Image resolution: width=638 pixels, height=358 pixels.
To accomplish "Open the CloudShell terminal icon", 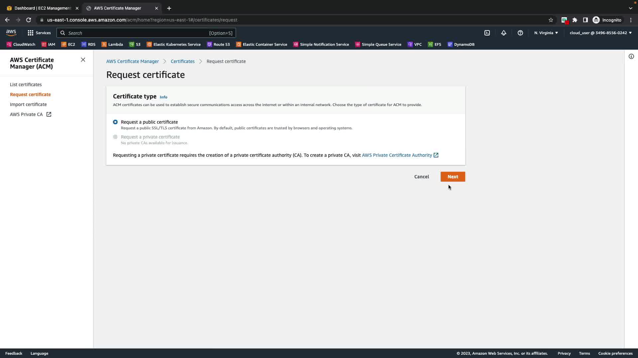I will (x=487, y=33).
